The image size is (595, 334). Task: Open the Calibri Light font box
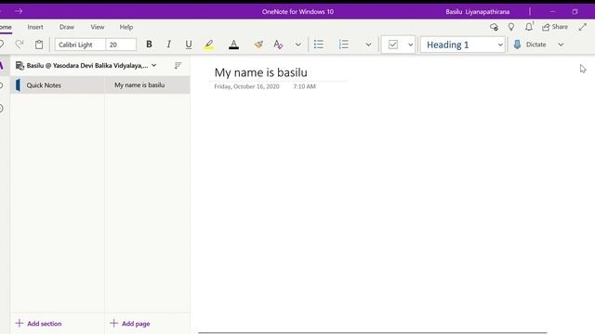[x=80, y=45]
